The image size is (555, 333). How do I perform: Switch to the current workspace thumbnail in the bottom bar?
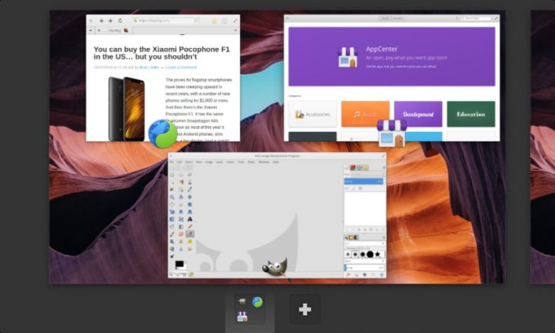coord(250,310)
